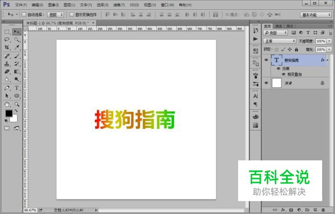Image resolution: width=335 pixels, height=214 pixels.
Task: Select the Eyedropper tool
Action: click(x=16, y=47)
